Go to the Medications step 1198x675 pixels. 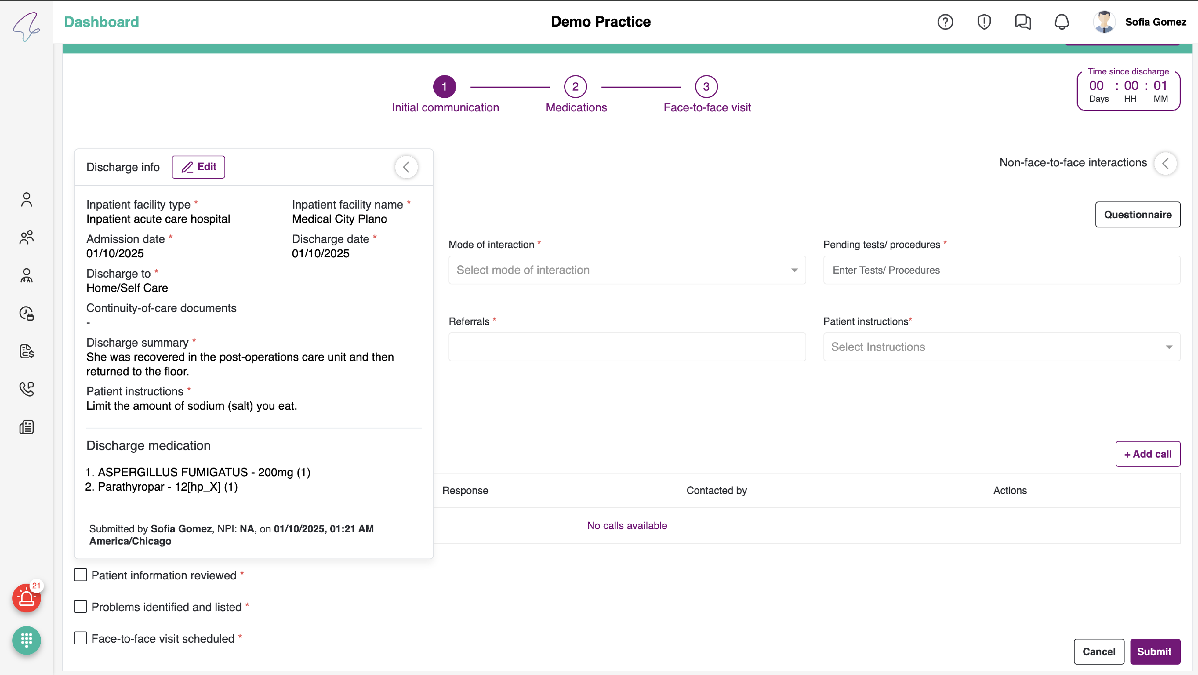pyautogui.click(x=575, y=87)
